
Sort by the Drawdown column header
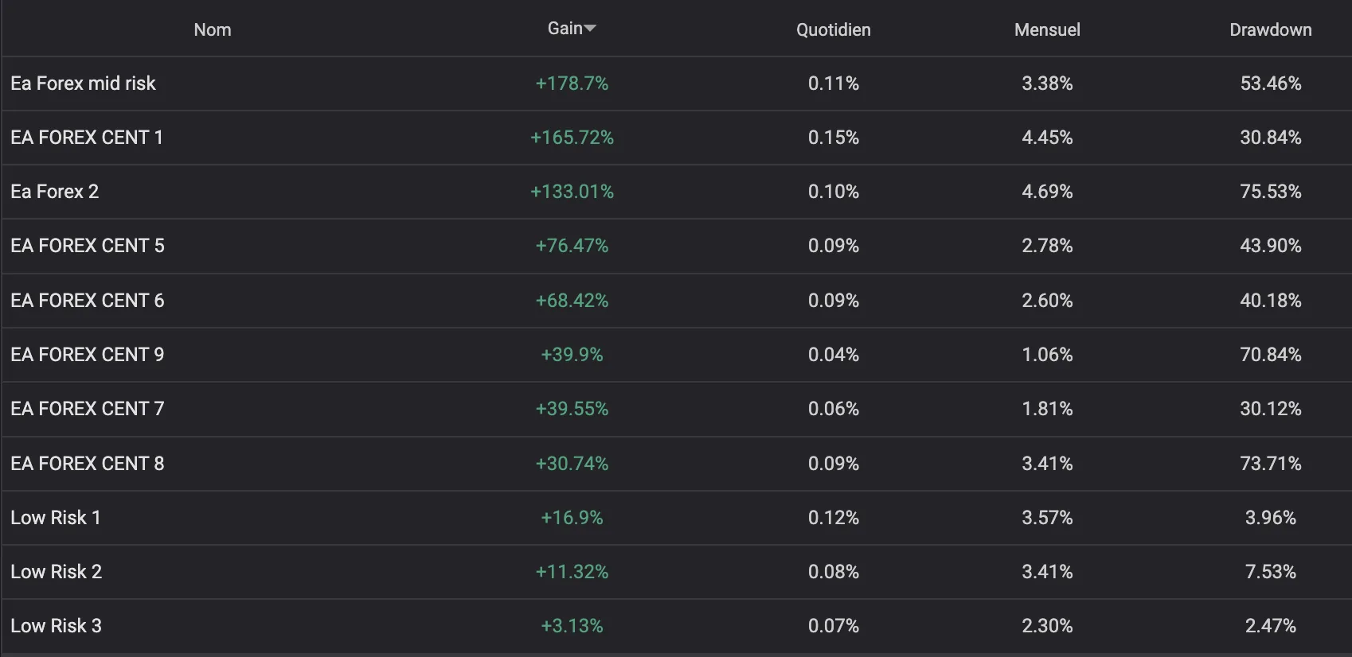point(1270,29)
